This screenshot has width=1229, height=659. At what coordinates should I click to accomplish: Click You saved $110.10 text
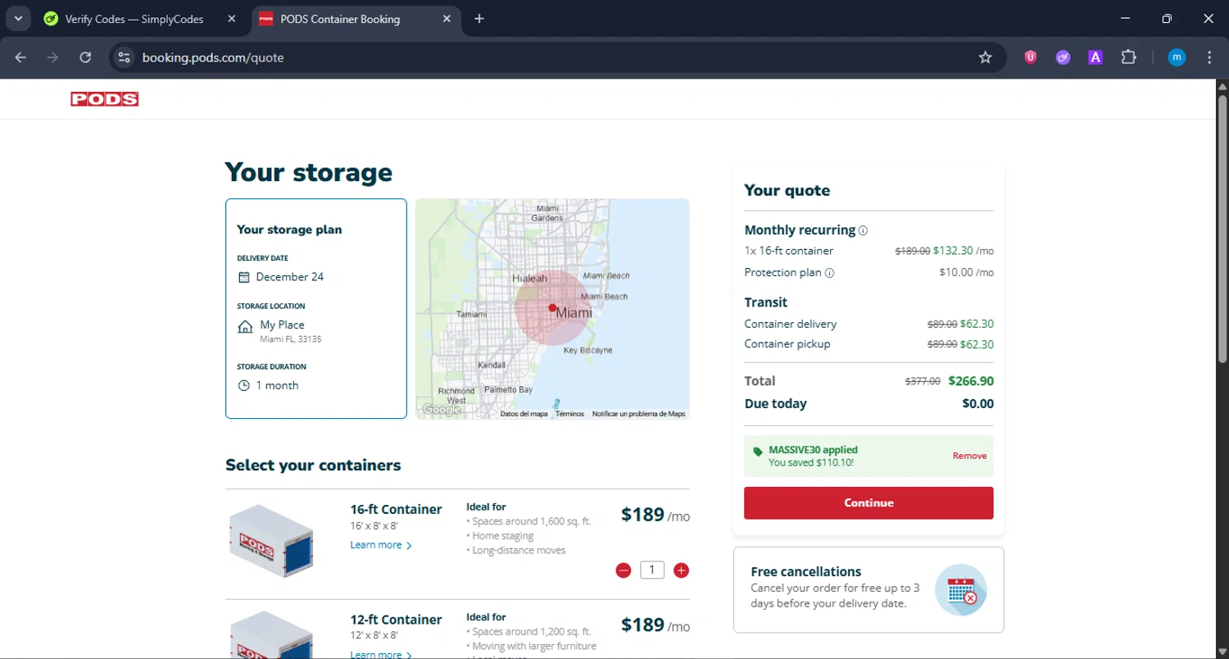click(811, 463)
